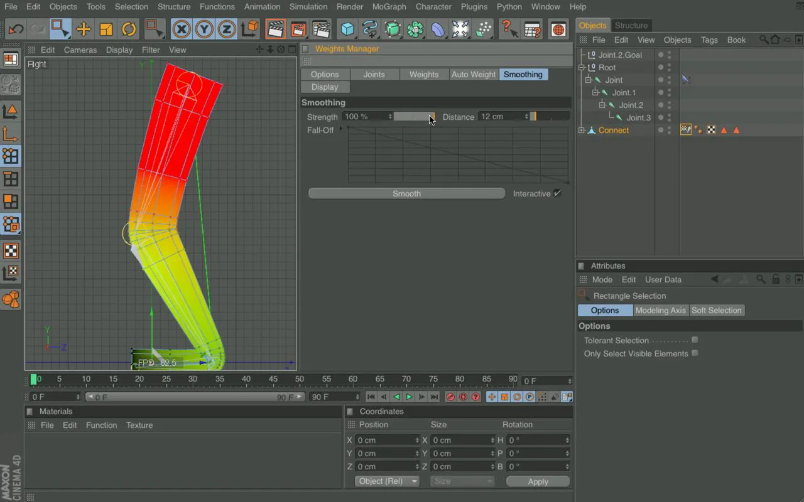Select the Move tool in the toolbar

click(x=84, y=29)
